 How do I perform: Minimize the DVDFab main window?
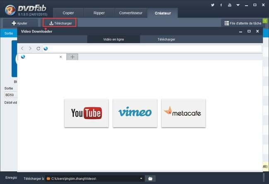tap(246, 5)
